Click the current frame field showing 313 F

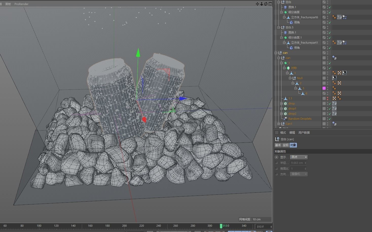(262, 226)
